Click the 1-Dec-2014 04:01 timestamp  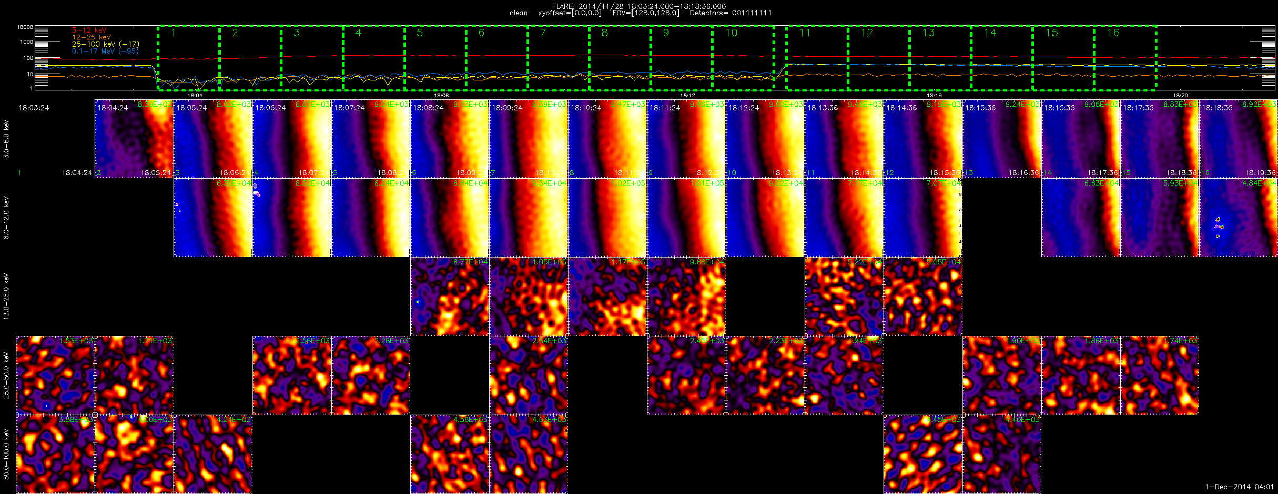point(1239,487)
